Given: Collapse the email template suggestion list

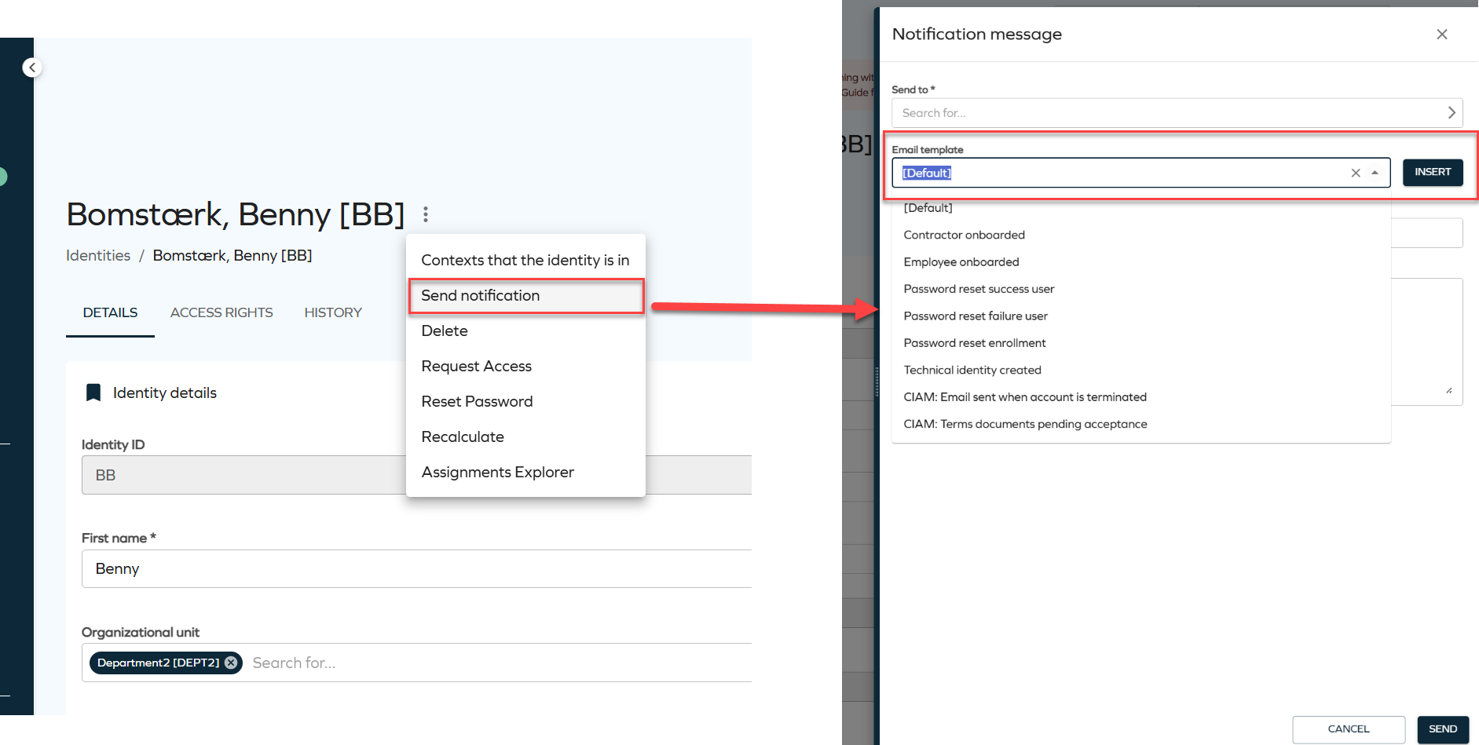Looking at the screenshot, I should (x=1375, y=173).
